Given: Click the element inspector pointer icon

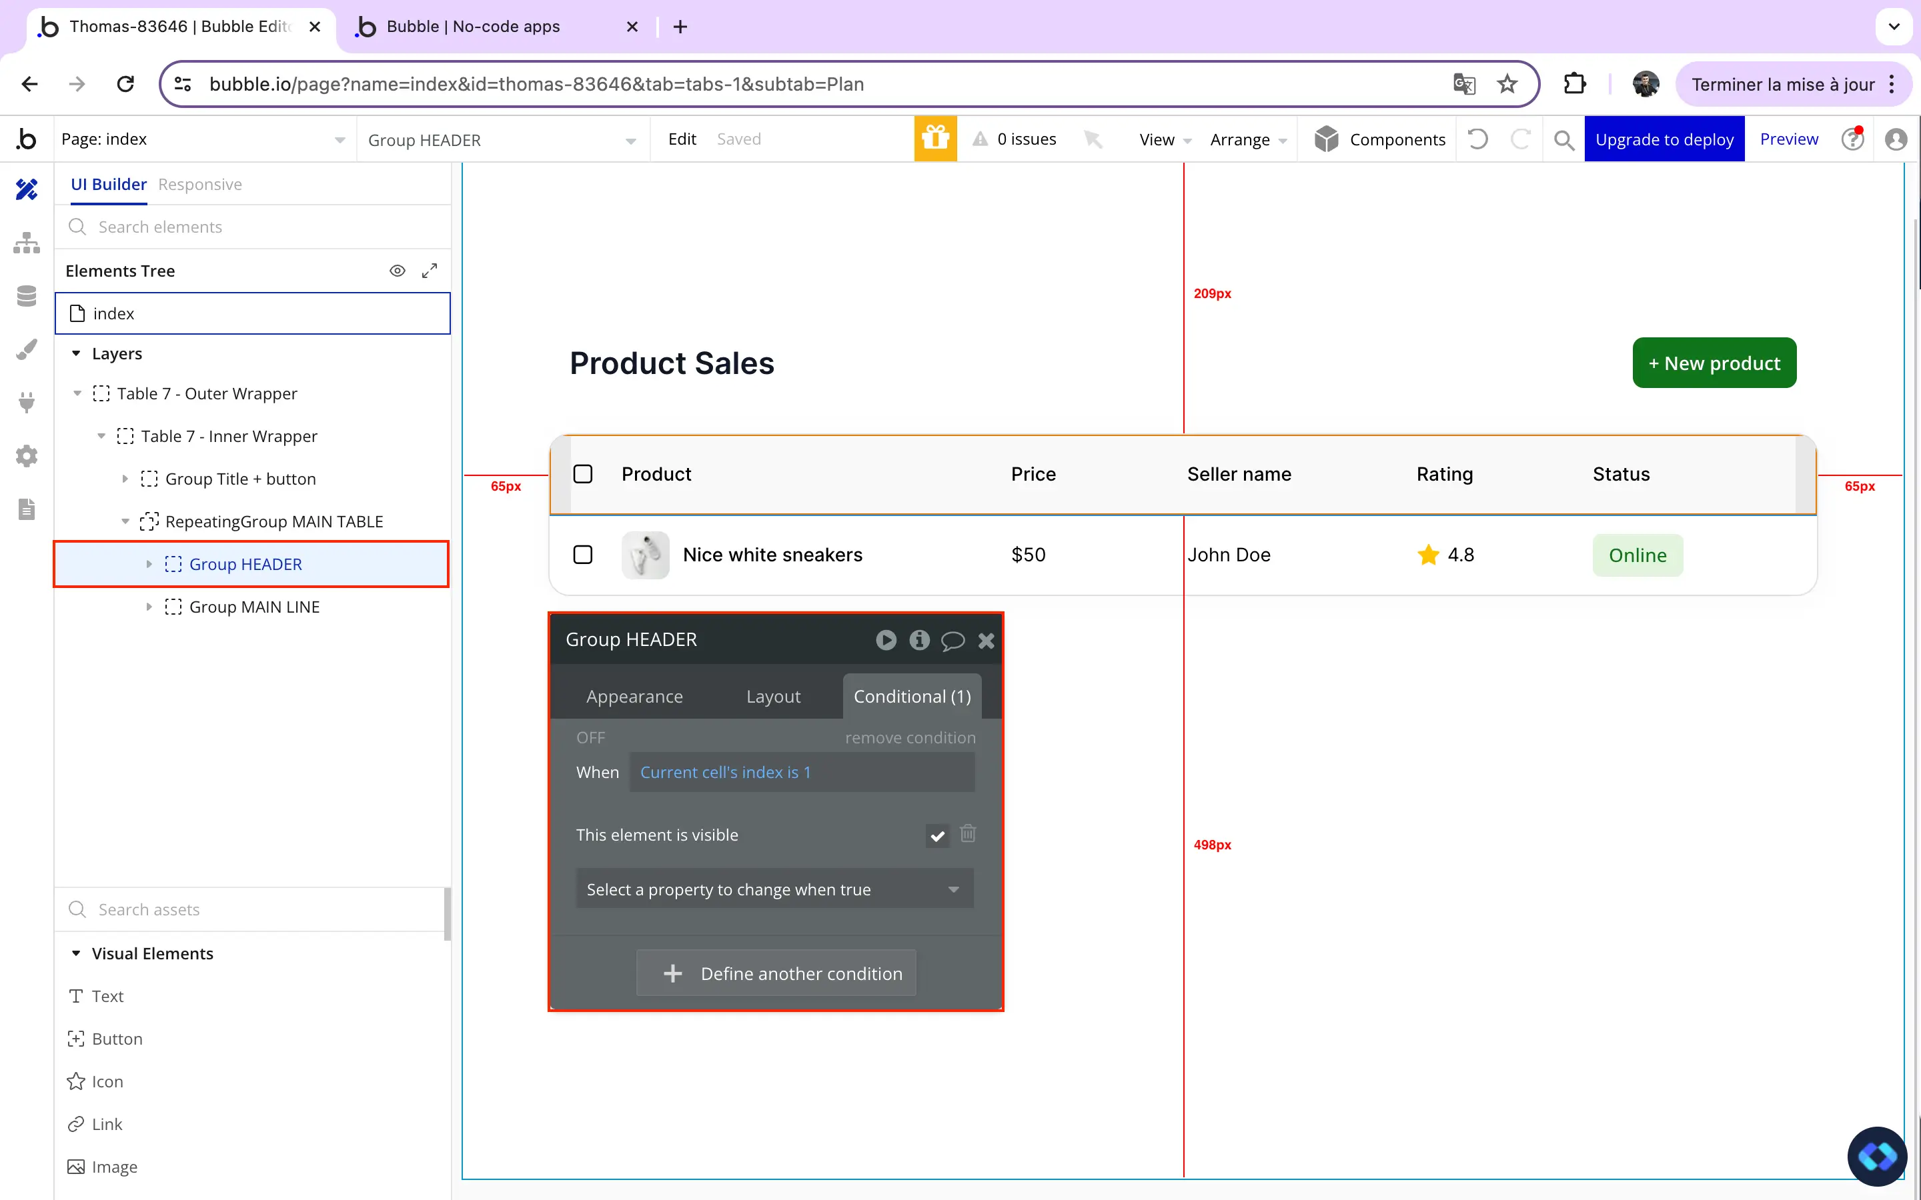Looking at the screenshot, I should coord(1093,139).
